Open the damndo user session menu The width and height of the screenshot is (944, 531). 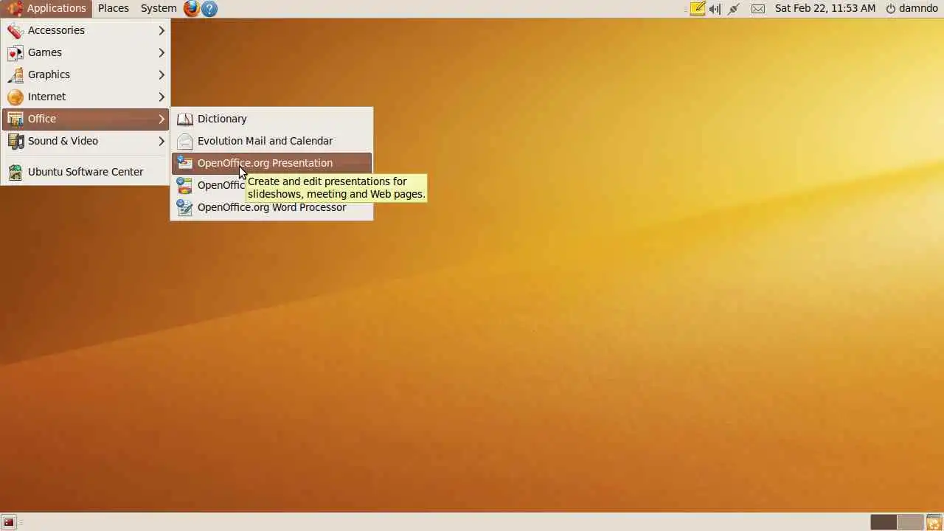[912, 8]
